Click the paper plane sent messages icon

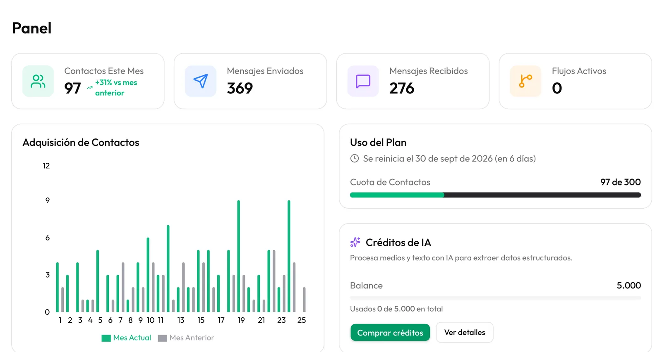[x=201, y=81]
